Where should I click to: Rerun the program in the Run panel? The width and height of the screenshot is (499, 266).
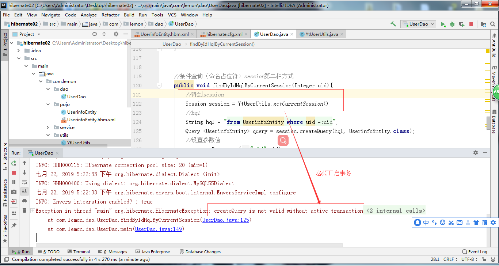click(x=13, y=164)
